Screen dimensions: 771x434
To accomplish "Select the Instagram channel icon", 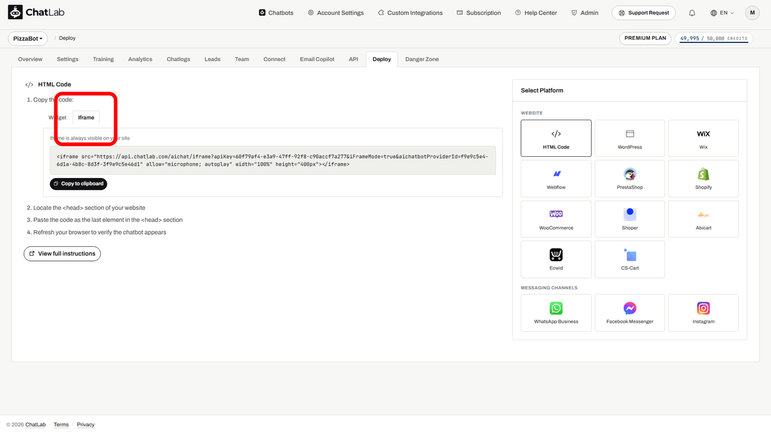I will pyautogui.click(x=704, y=308).
